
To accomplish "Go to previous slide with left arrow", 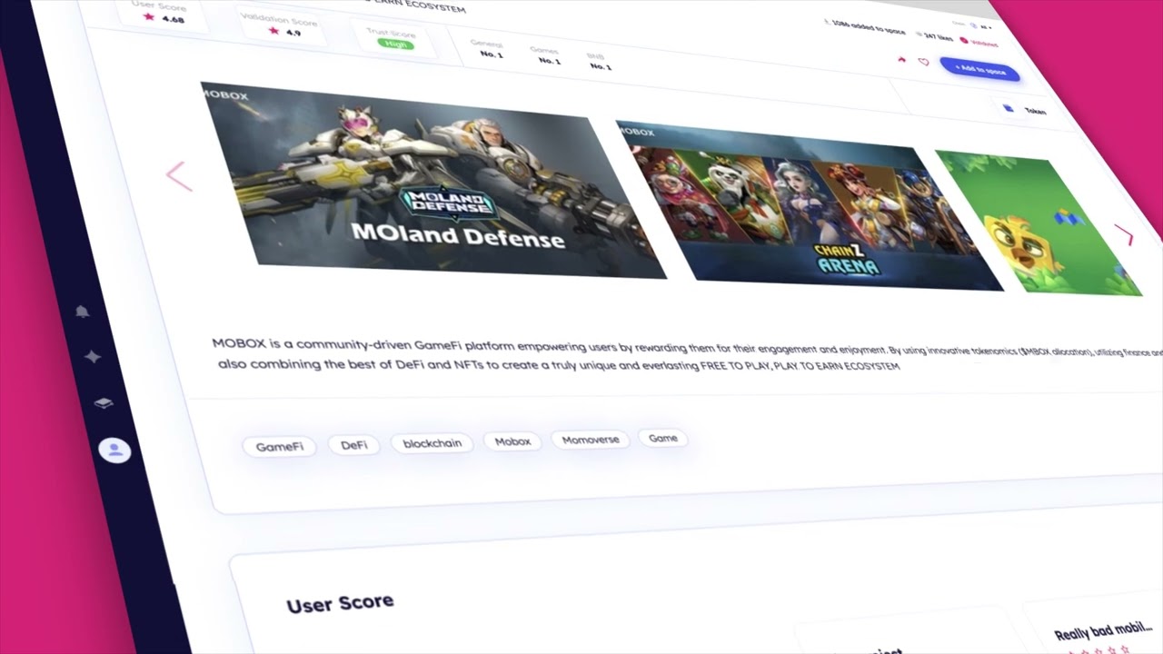I will (179, 176).
